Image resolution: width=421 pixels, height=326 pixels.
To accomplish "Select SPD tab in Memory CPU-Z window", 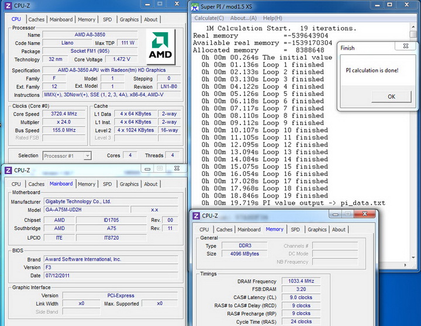I will tap(295, 230).
